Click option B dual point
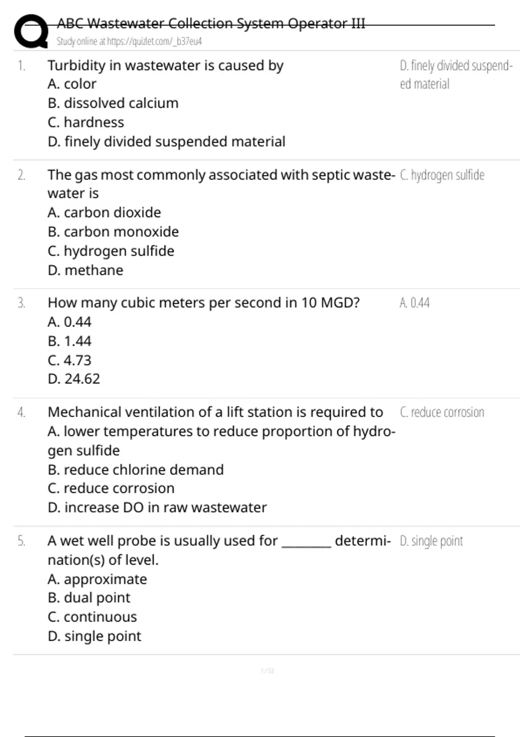Screen dimensions: 520x737 (89, 598)
